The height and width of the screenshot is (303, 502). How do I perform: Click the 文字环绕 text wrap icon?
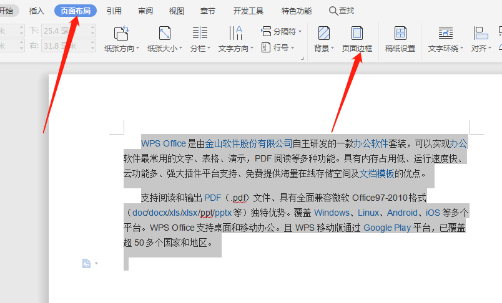446,33
